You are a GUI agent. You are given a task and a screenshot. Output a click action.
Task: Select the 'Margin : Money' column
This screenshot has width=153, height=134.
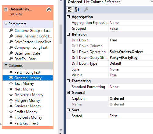click(28, 100)
